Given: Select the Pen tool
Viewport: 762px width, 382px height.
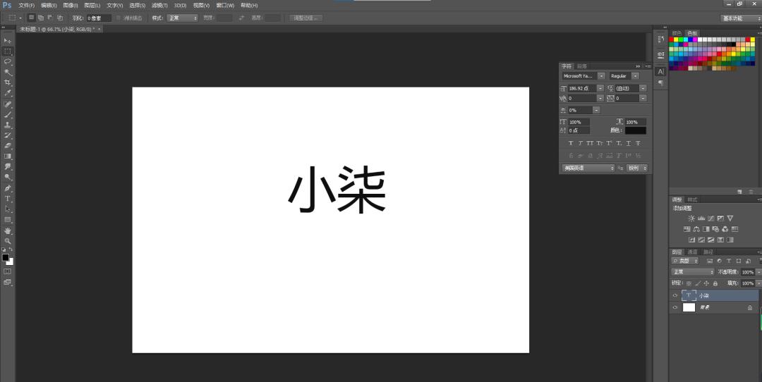Looking at the screenshot, I should point(7,188).
